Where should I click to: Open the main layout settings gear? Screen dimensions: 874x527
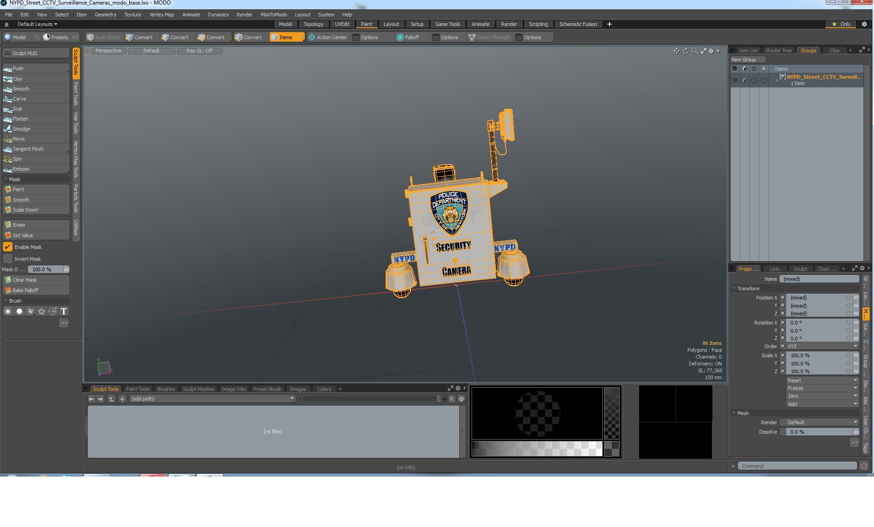tap(864, 24)
